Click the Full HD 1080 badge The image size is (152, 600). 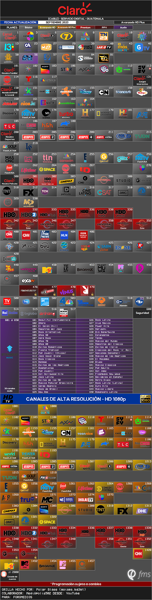pos(145,399)
